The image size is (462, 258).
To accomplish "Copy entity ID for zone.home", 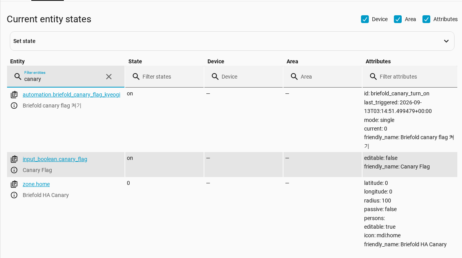I will point(14,184).
